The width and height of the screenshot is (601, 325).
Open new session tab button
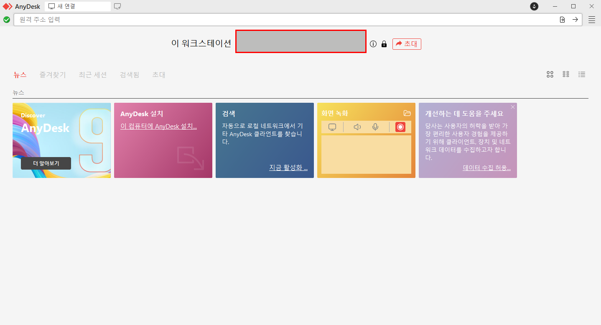(117, 6)
